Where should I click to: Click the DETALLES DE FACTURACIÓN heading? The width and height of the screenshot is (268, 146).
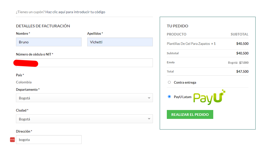tap(43, 26)
